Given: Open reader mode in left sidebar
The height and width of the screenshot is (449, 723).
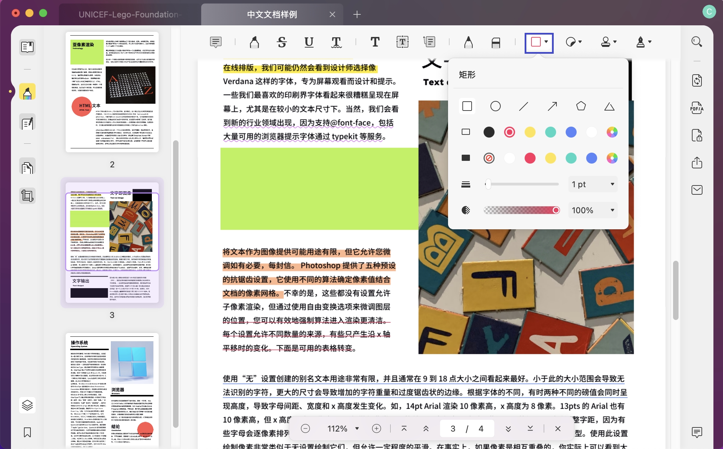Looking at the screenshot, I should coord(27,47).
